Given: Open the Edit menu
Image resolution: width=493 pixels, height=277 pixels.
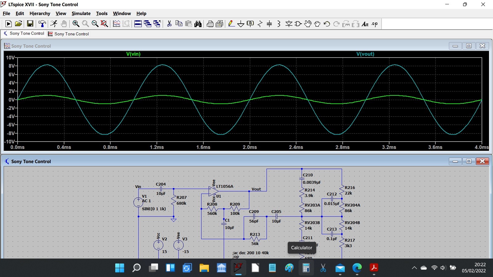Looking at the screenshot, I should [x=20, y=14].
